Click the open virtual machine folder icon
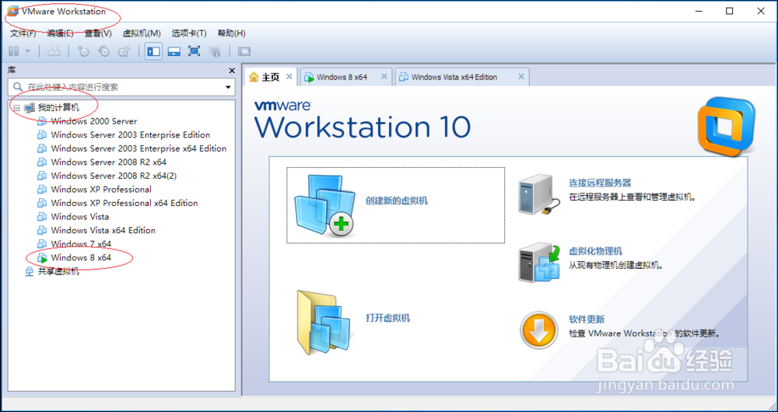The image size is (778, 412). 323,323
